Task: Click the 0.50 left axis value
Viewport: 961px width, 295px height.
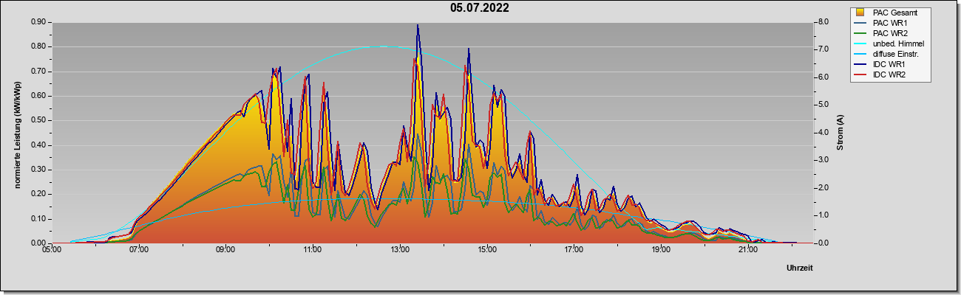Action: (39, 120)
